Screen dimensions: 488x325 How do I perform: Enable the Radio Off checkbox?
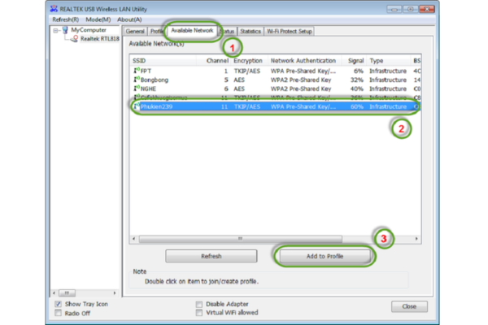(59, 313)
